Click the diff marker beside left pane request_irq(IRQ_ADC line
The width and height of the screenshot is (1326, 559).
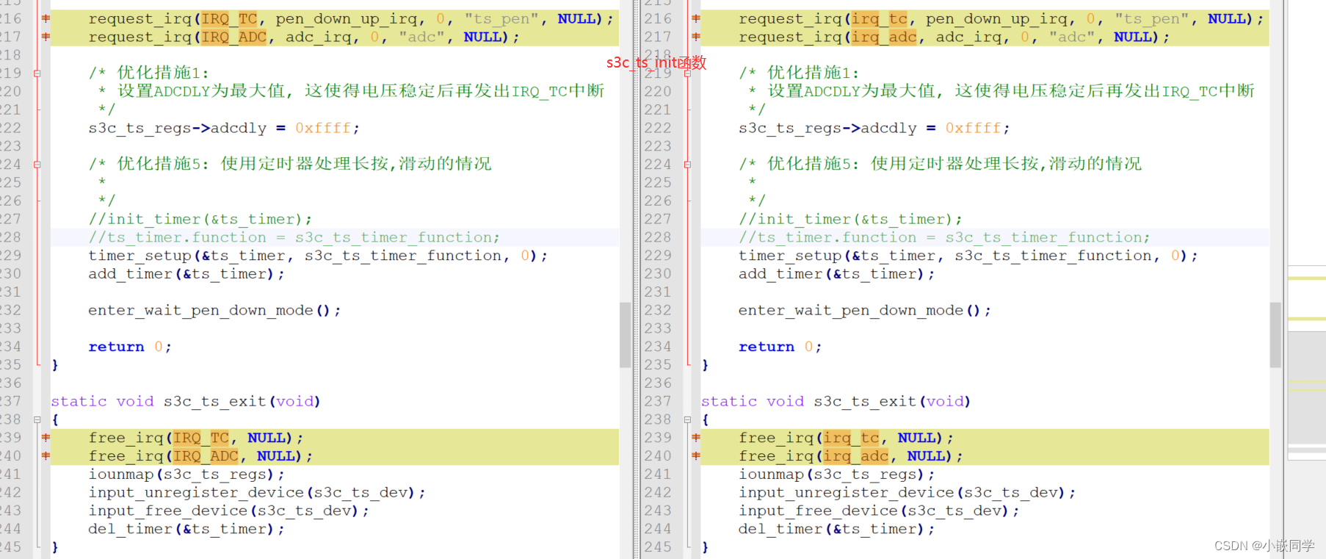coord(46,37)
